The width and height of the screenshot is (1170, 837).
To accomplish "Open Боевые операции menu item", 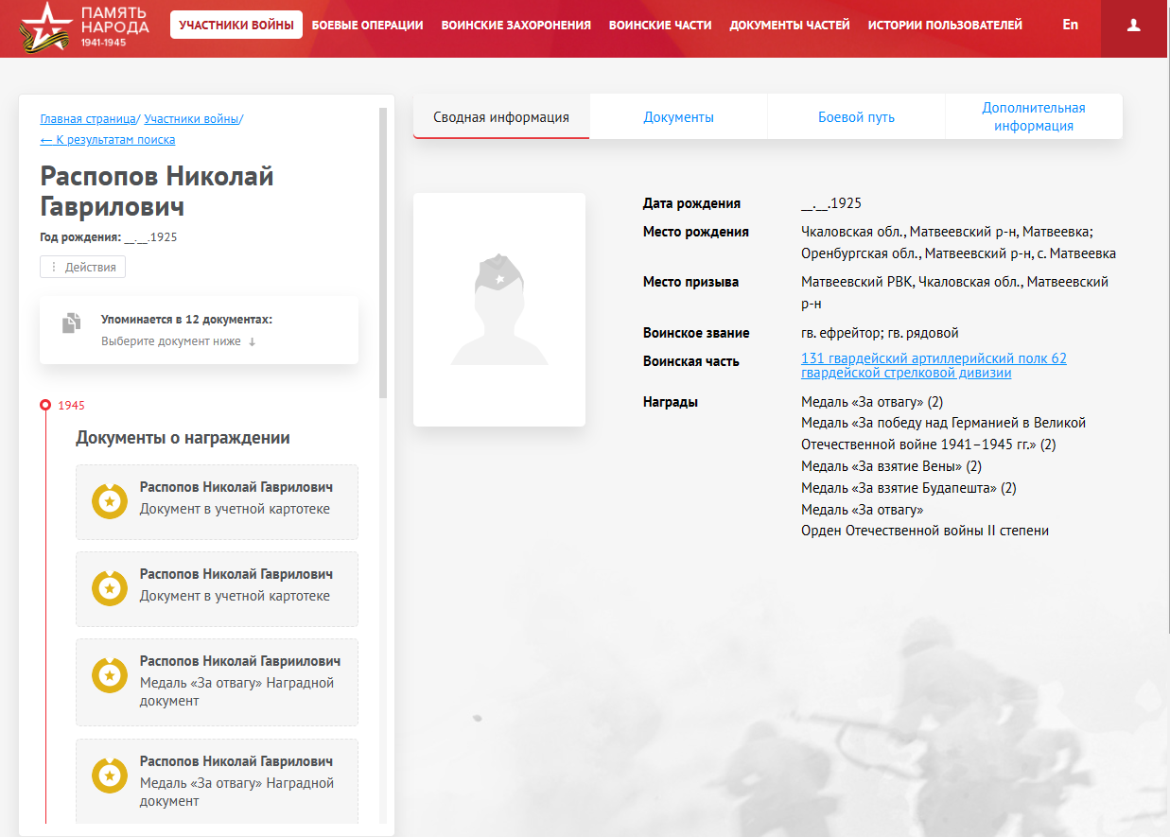I will (x=367, y=26).
